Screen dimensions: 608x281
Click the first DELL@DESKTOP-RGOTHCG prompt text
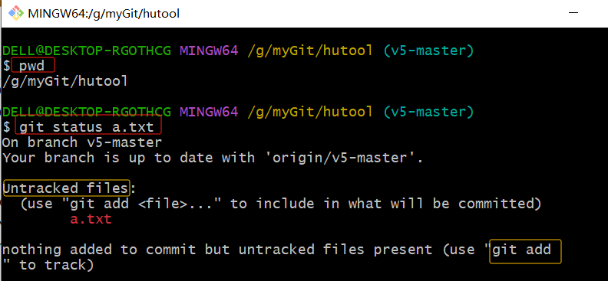(87, 51)
